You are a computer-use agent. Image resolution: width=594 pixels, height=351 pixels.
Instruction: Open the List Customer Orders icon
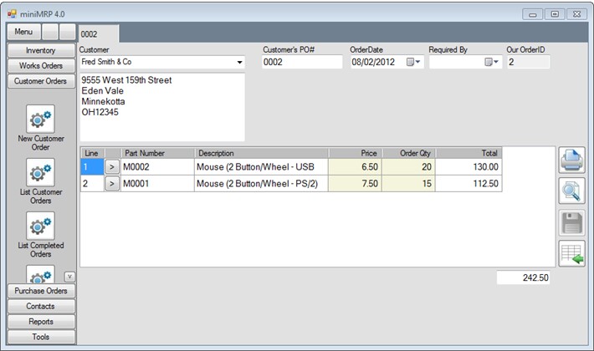40,172
